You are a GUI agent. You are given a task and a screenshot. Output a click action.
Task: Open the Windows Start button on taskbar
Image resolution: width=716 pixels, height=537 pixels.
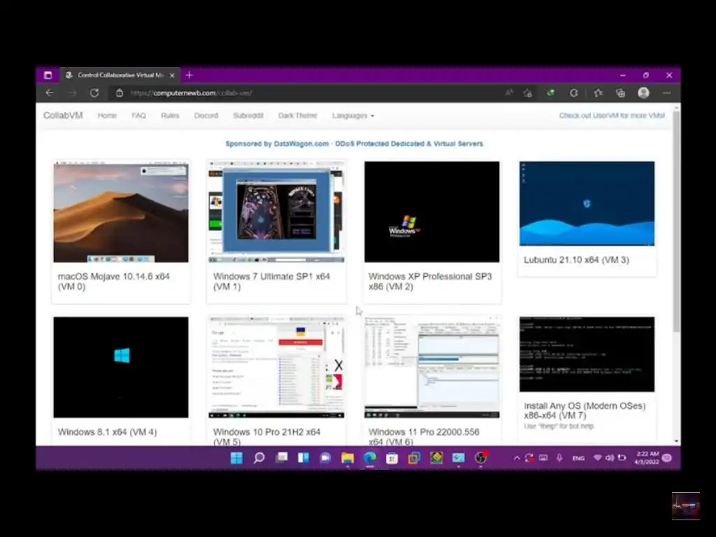(236, 457)
